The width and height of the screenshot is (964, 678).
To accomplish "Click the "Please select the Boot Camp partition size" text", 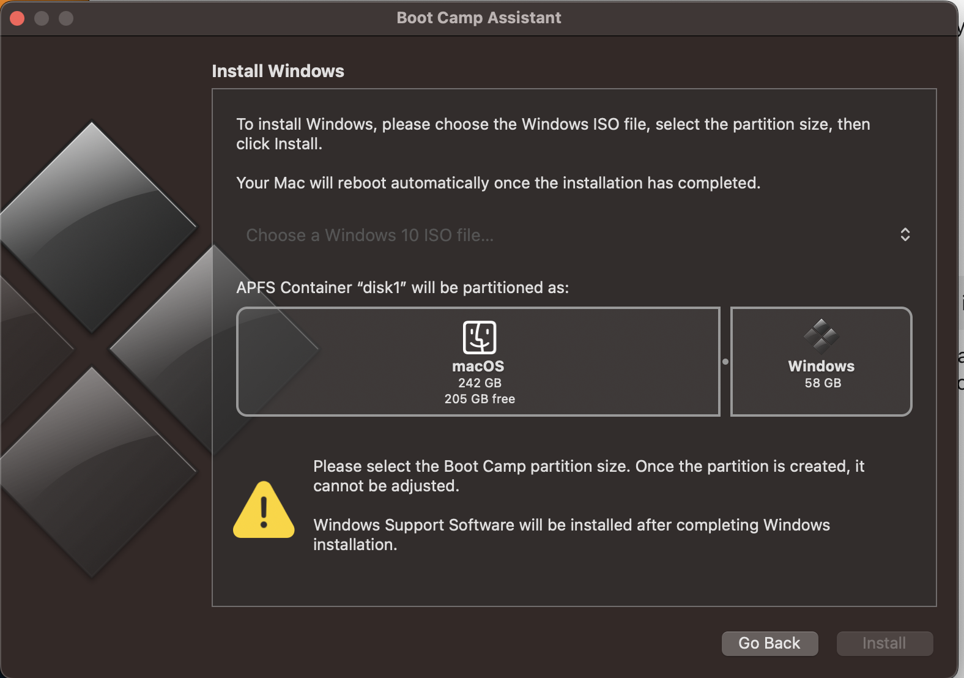I will [589, 476].
